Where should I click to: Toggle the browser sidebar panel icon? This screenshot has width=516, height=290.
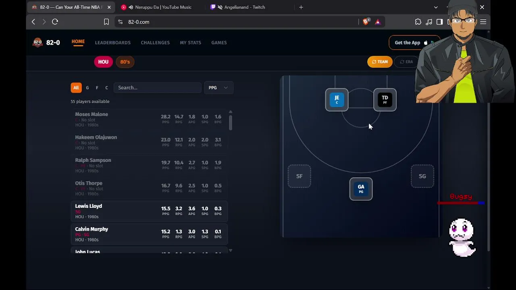[x=440, y=22]
